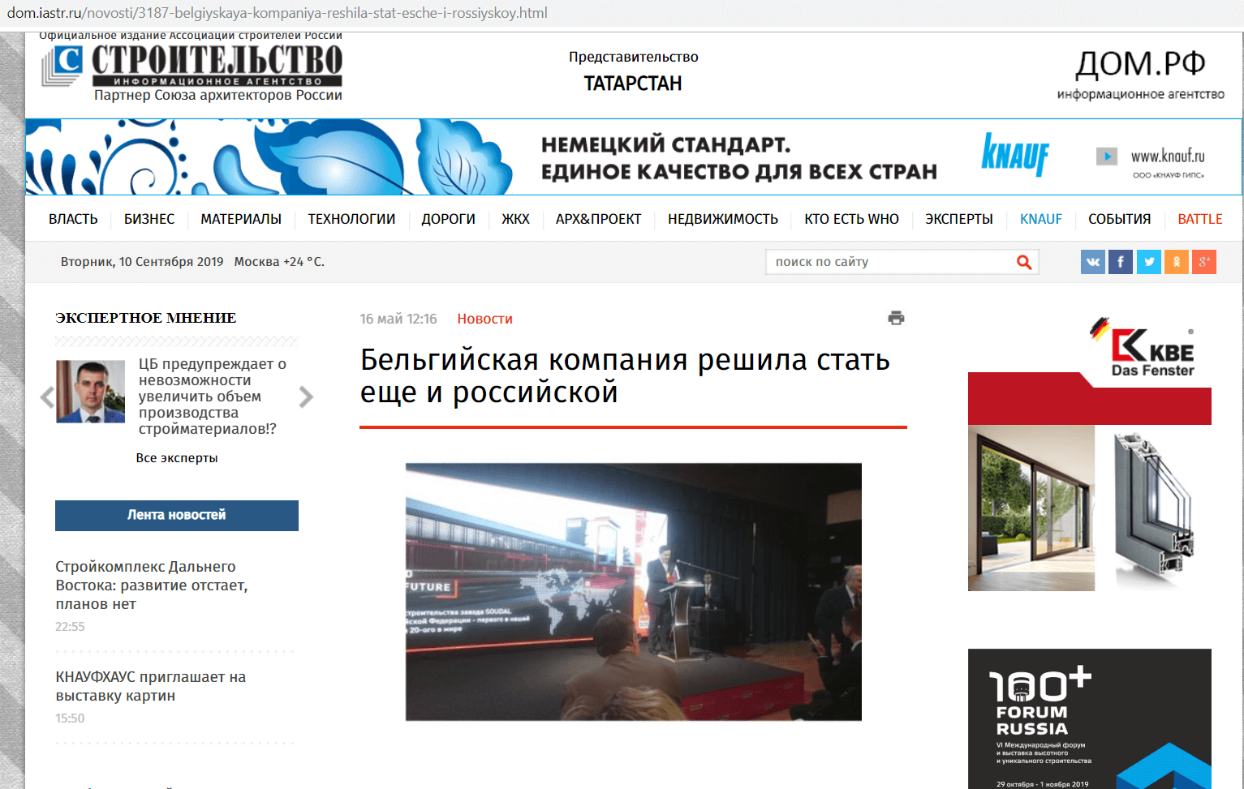
Task: Open the ЖКХ menu item
Action: tap(515, 219)
